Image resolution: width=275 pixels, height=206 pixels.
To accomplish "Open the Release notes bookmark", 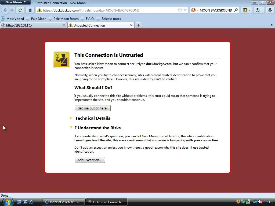I will pos(109,19).
